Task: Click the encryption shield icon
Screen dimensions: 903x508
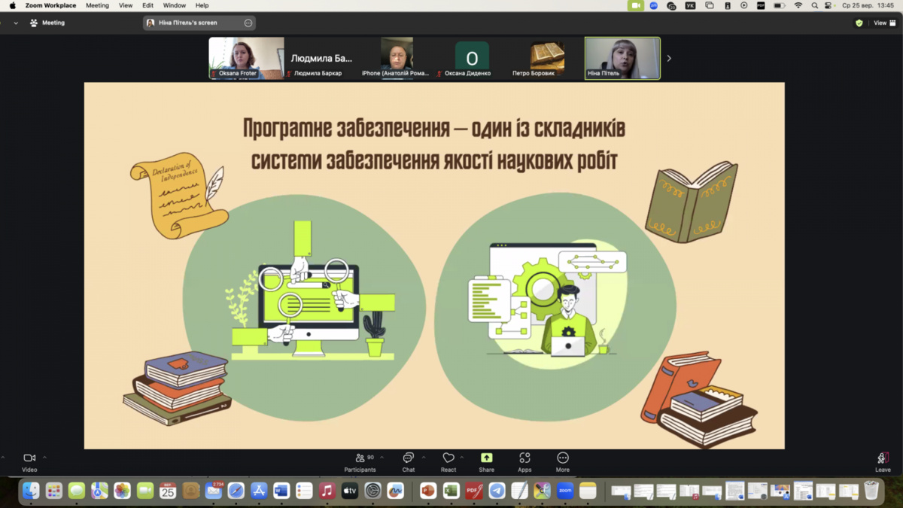Action: click(859, 23)
